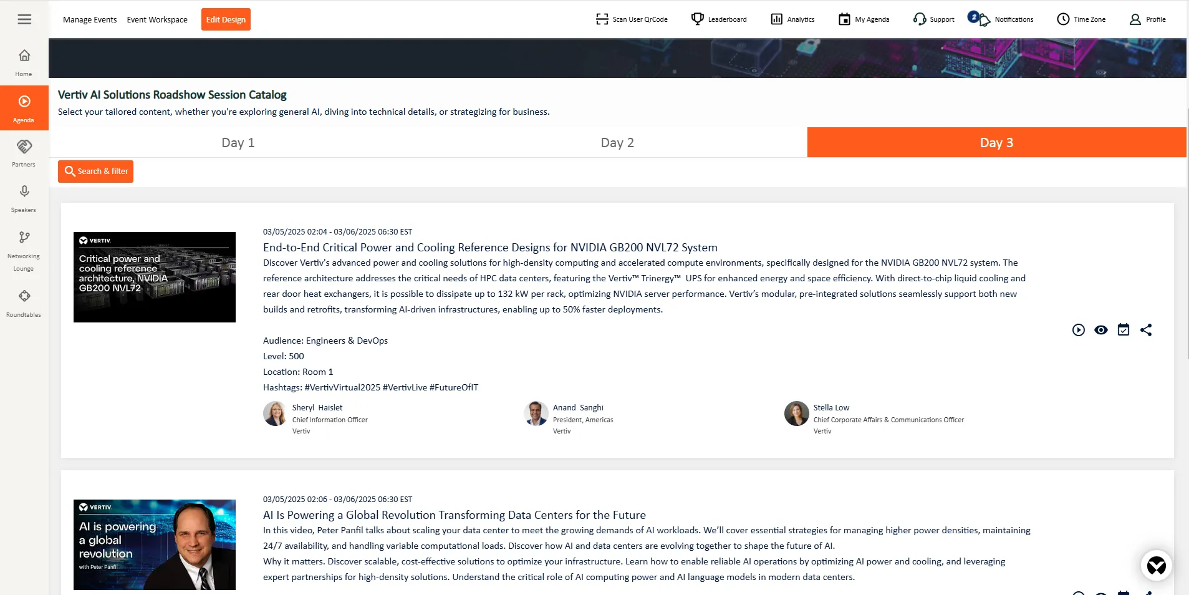The width and height of the screenshot is (1189, 595).
Task: Open Networking Lounge in sidebar
Action: 24,251
